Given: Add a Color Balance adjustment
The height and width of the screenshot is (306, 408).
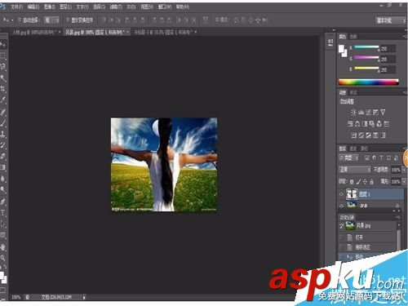Looking at the screenshot, I should (357, 124).
